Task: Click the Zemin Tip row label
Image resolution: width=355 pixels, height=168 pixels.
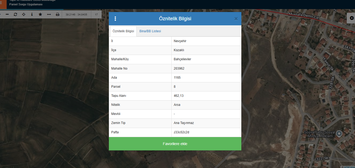Action: coord(118,123)
